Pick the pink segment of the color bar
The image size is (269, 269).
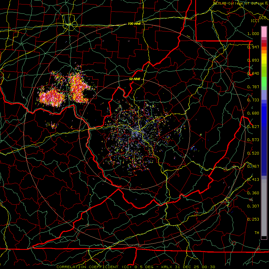click(x=264, y=32)
